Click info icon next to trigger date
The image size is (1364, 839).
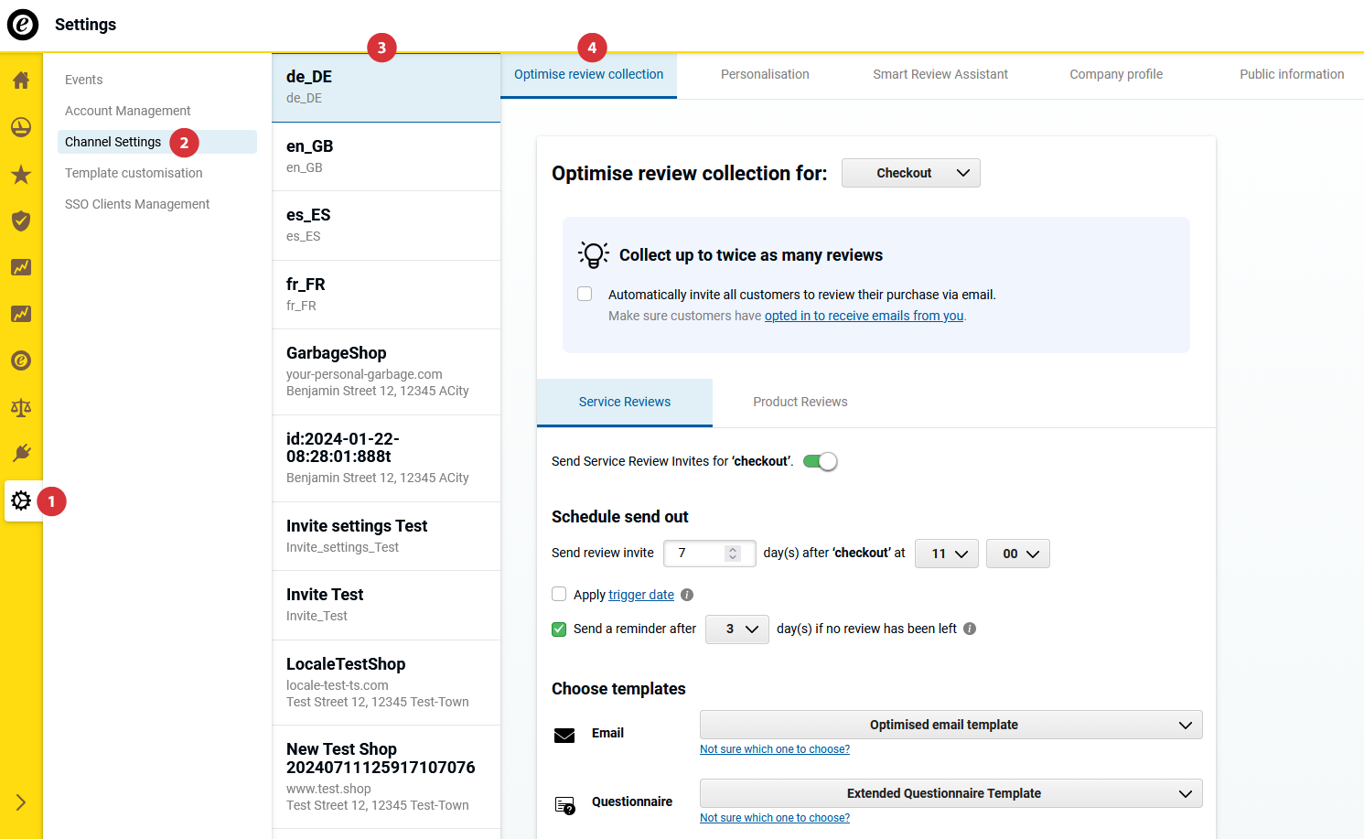(x=687, y=595)
